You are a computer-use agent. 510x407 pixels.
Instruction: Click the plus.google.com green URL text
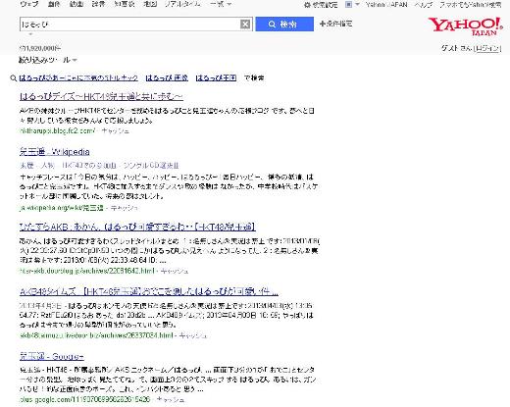84,399
